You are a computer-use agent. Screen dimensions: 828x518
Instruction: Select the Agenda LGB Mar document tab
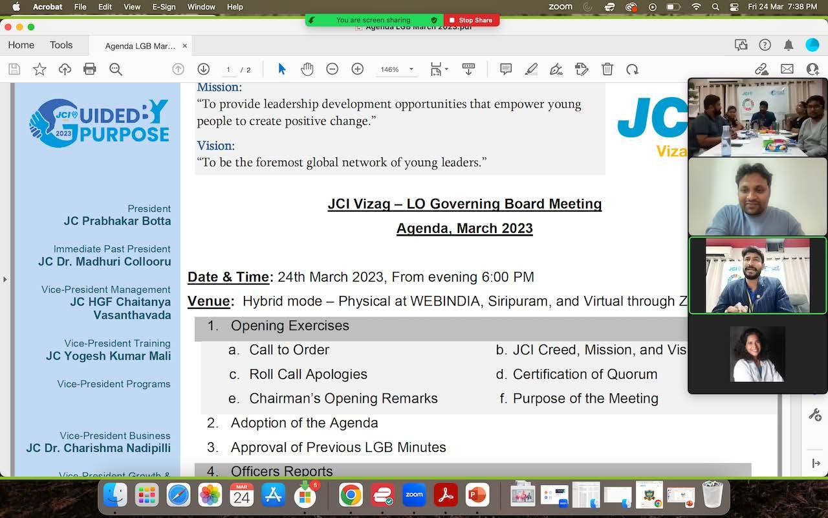(x=140, y=46)
